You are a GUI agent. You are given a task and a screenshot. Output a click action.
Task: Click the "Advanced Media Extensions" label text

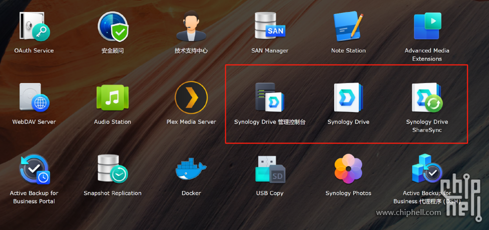pos(427,54)
